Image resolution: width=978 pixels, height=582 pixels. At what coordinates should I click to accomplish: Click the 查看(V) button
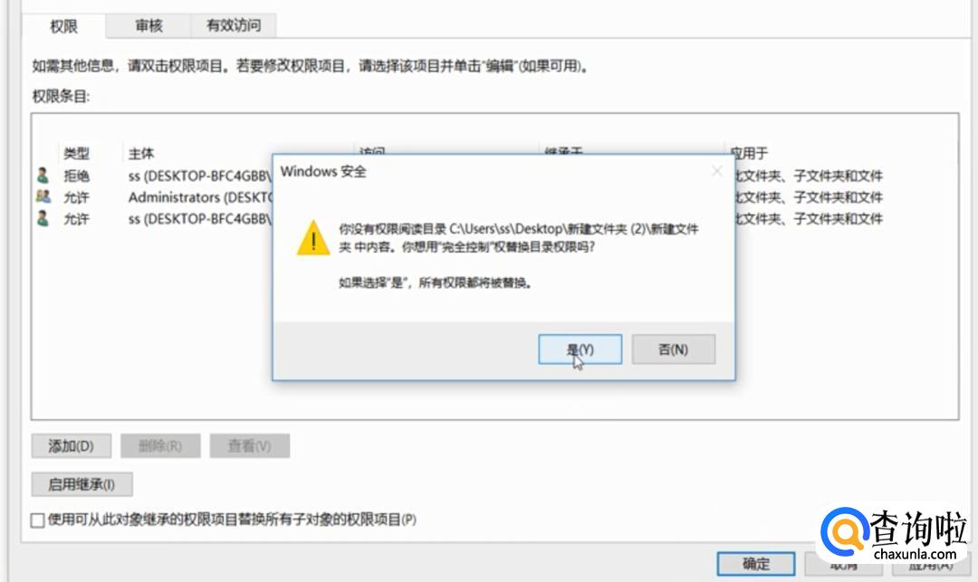[250, 445]
